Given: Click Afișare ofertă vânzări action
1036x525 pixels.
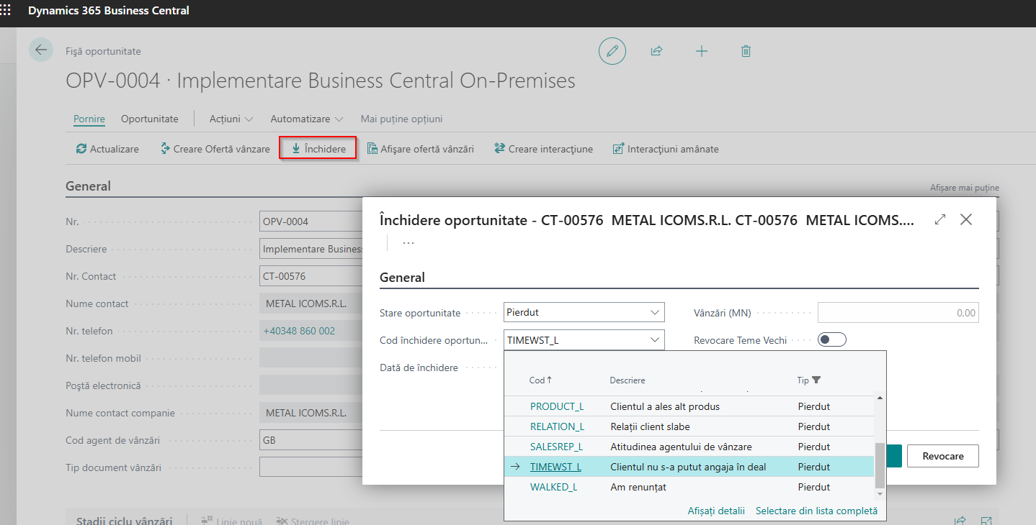Looking at the screenshot, I should pos(421,149).
